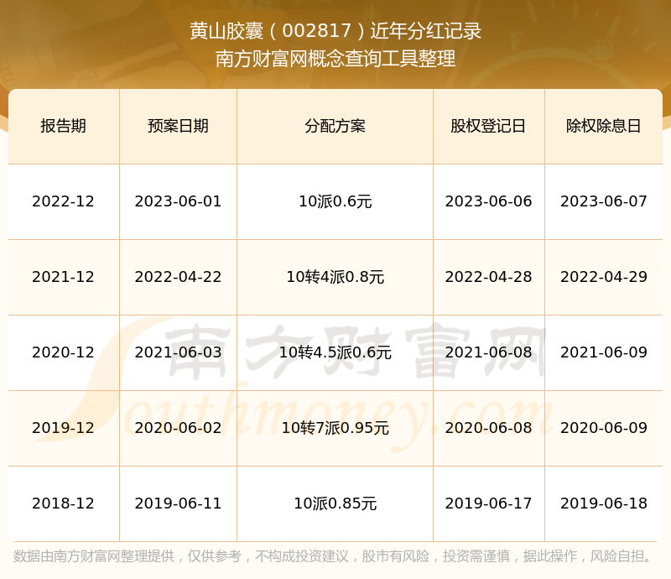Click the 分配方案 column header

[x=335, y=126]
